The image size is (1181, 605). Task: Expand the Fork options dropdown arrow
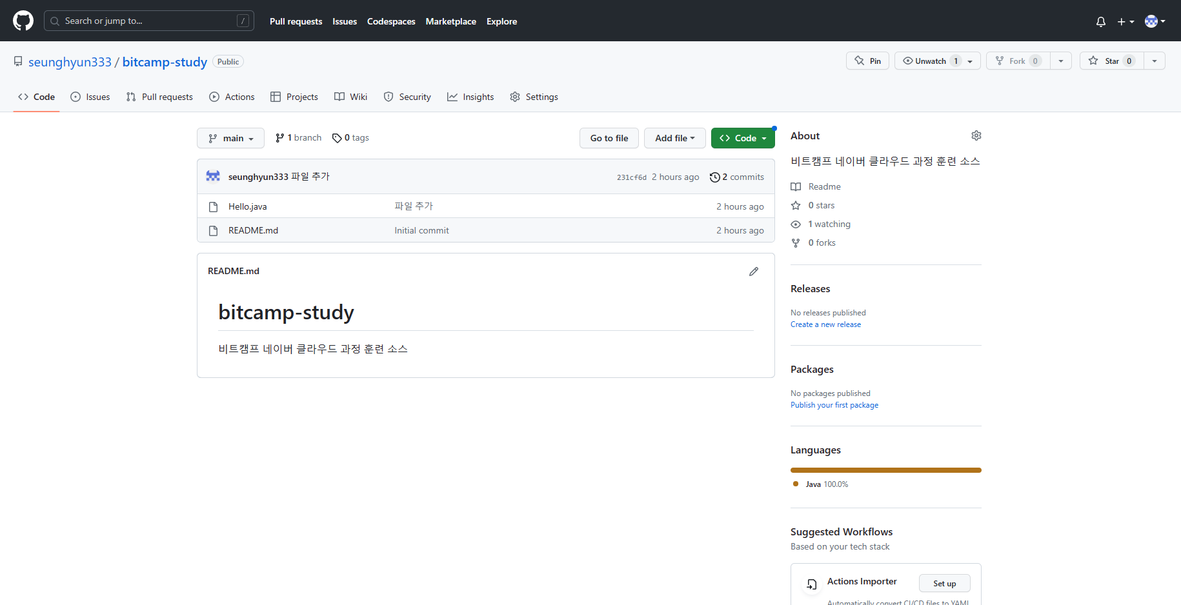click(1061, 61)
